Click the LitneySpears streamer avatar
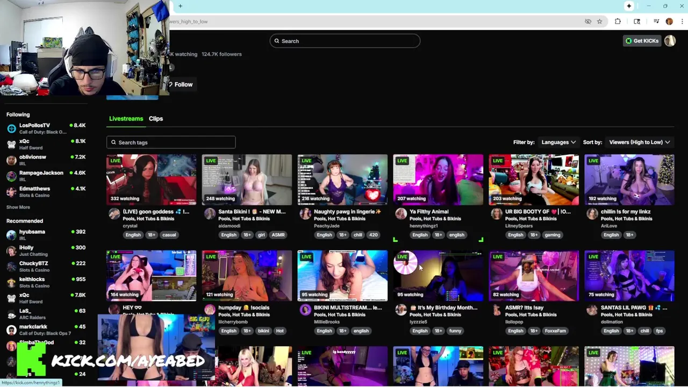This screenshot has height=387, width=688. 497,214
